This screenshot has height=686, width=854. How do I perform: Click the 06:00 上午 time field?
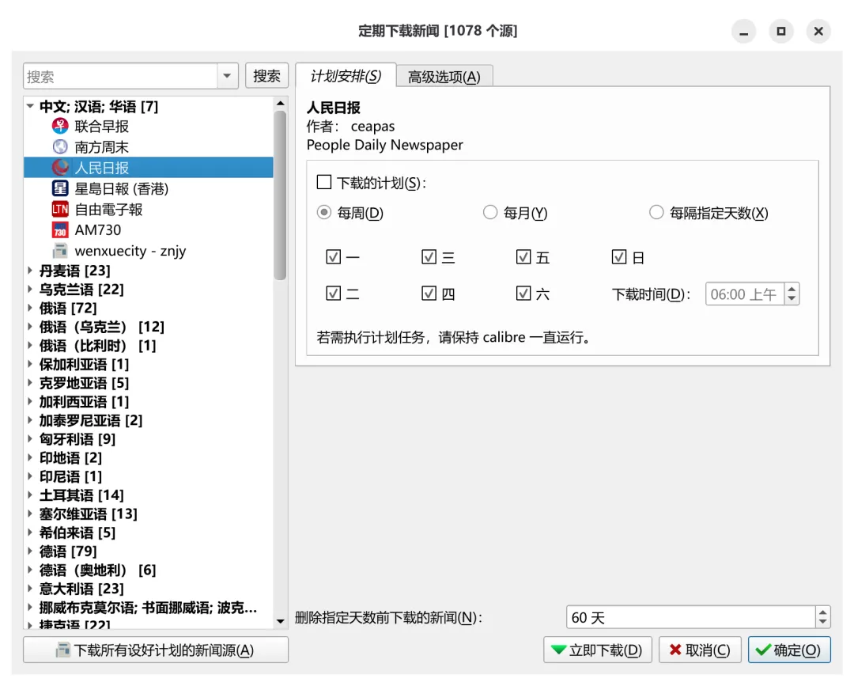[745, 294]
